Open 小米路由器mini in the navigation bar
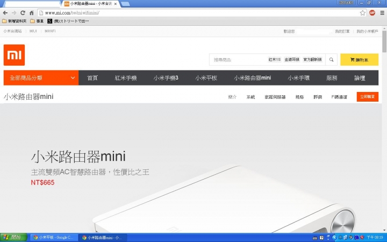The image size is (387, 242). coord(252,78)
